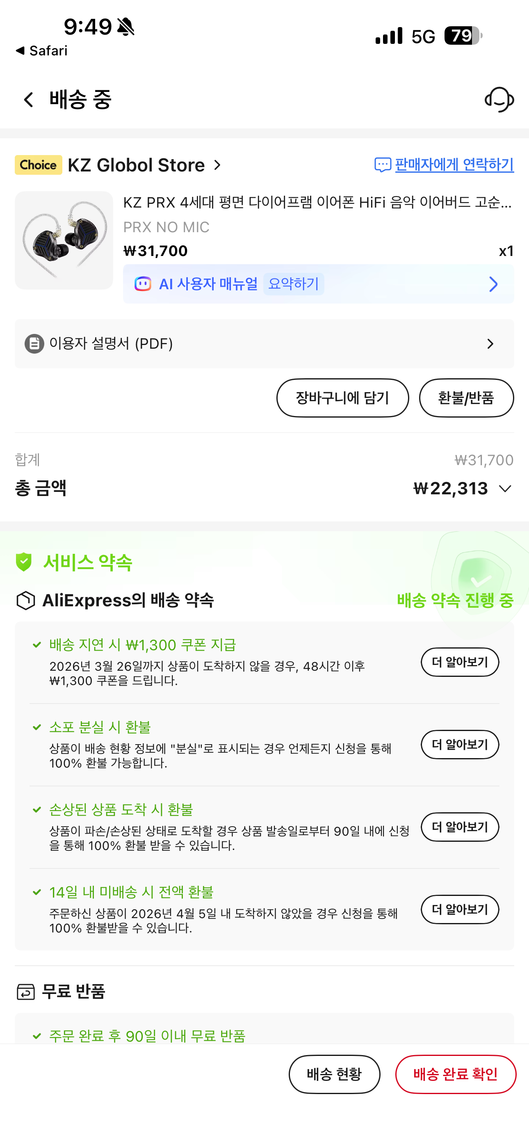Tap 더 알아보기 for 배송 지연 쿠폰
Screen dimensions: 529x1147
460,662
